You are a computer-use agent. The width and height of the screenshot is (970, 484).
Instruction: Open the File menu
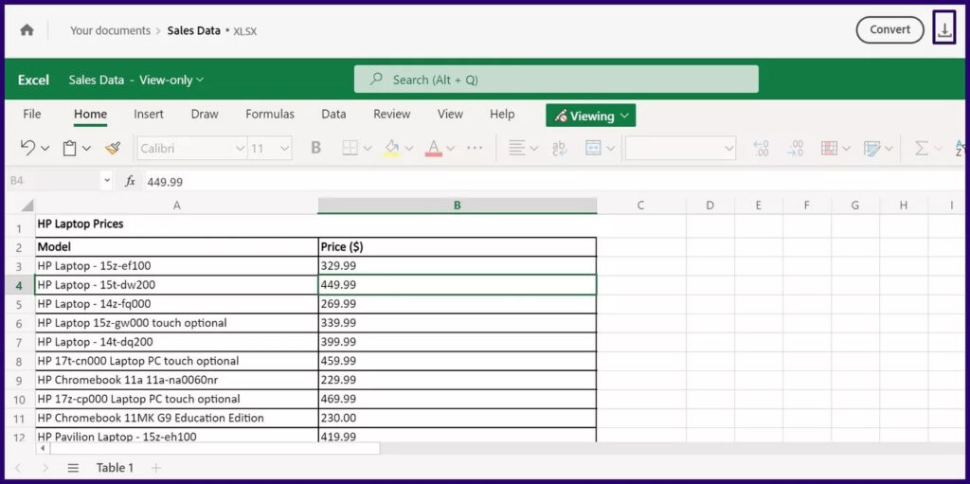tap(32, 114)
